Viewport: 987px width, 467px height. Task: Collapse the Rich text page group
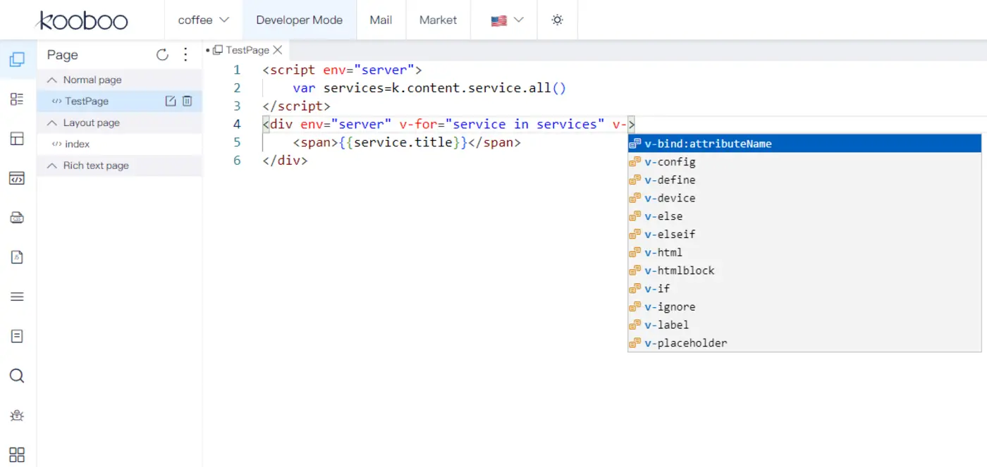[51, 166]
